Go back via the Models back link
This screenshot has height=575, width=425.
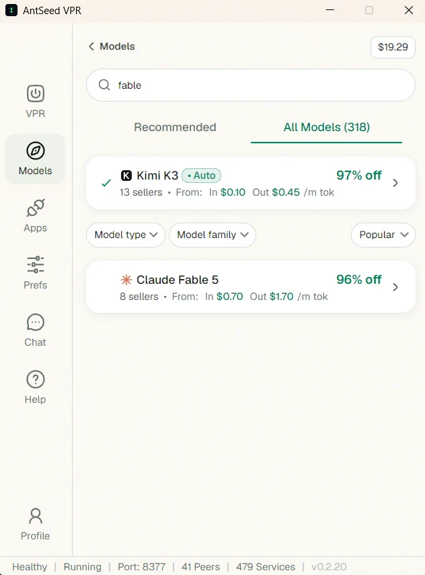(x=112, y=46)
